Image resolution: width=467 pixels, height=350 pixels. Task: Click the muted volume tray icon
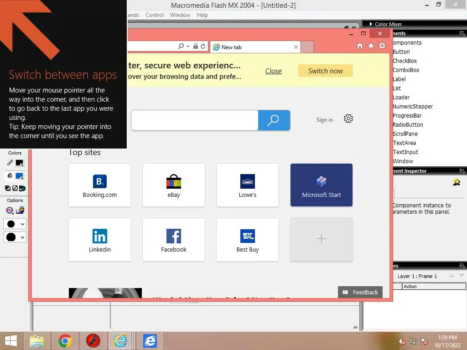(x=402, y=341)
